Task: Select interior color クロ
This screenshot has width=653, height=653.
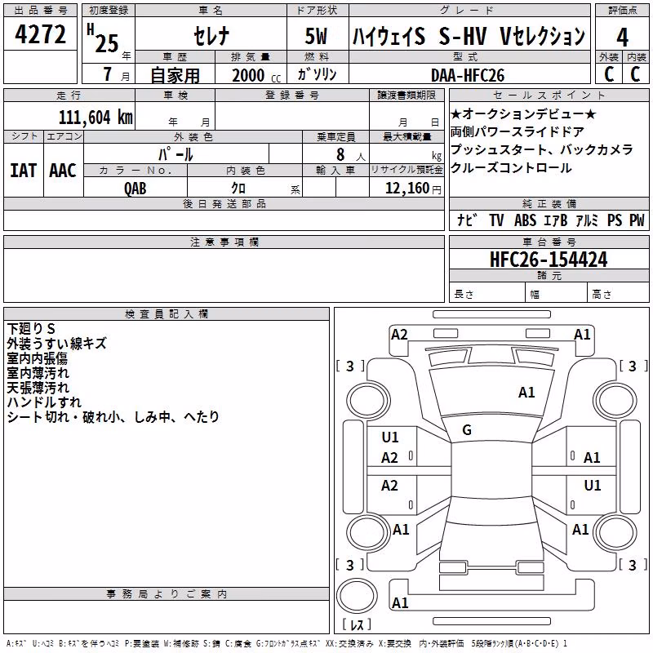Action: [238, 189]
